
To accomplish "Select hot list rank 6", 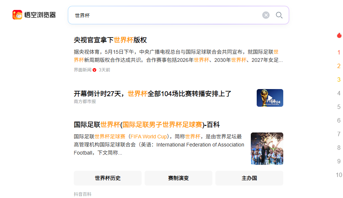I will (x=339, y=120).
